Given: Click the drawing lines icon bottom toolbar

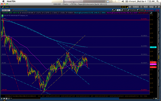Looking at the screenshot, I should (x=9, y=99).
